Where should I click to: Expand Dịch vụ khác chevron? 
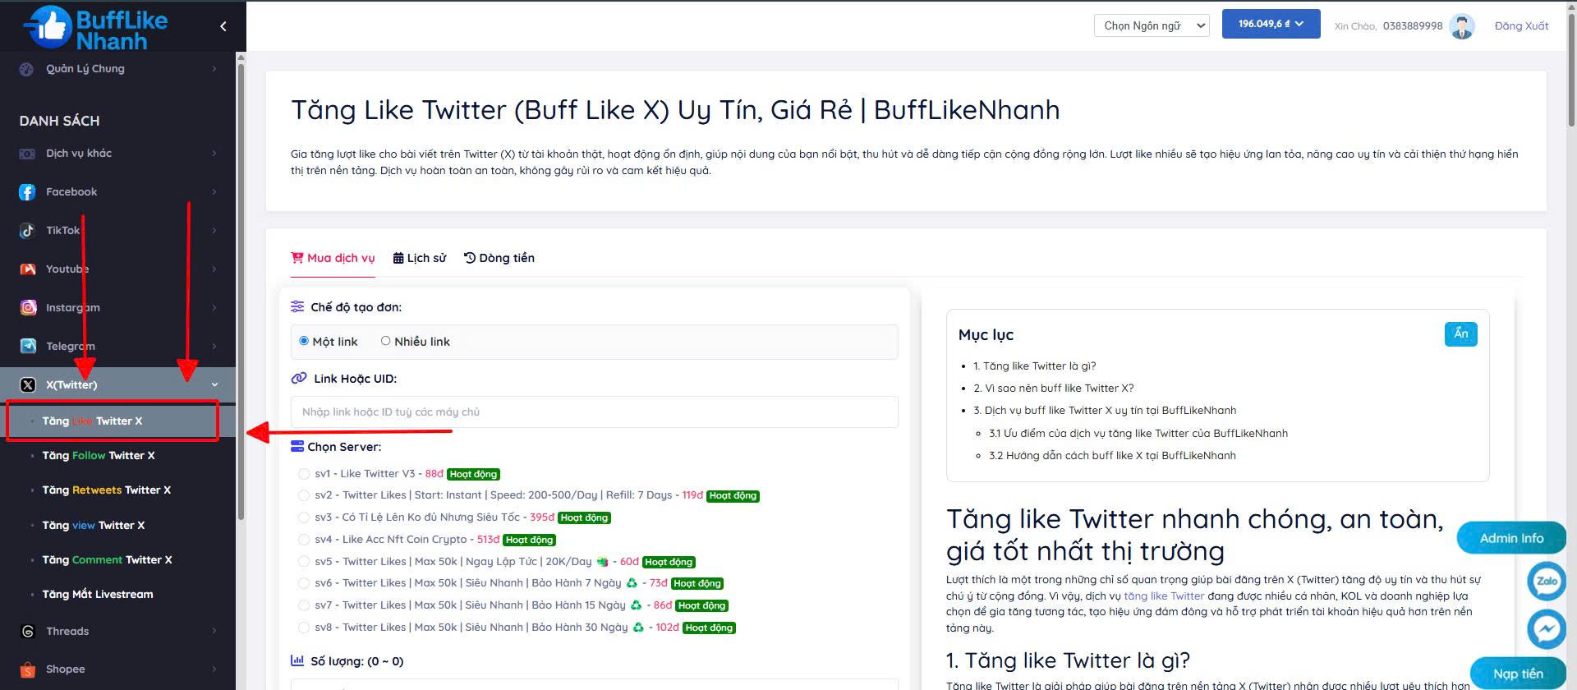(x=214, y=154)
